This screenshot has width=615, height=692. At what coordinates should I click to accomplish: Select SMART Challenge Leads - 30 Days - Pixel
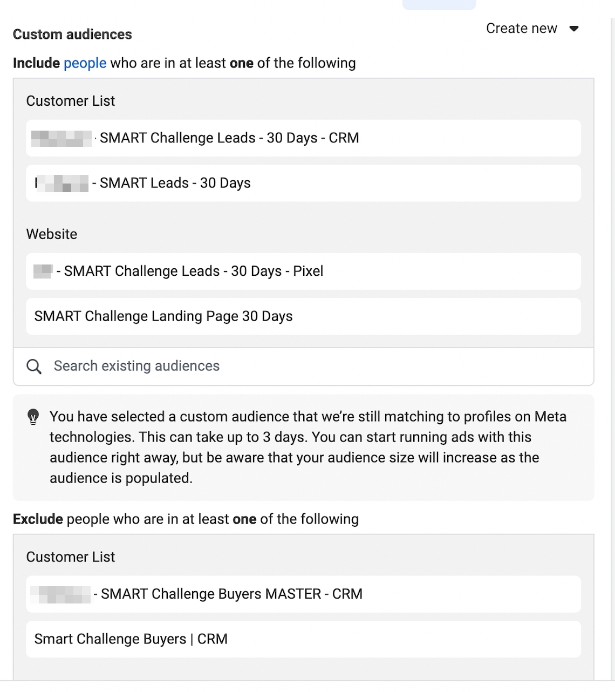[x=194, y=272]
